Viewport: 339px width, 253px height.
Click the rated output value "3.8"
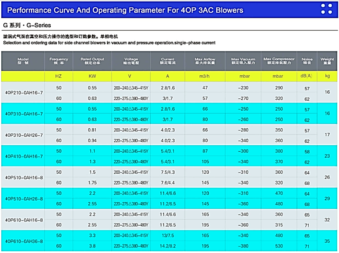[92, 246]
